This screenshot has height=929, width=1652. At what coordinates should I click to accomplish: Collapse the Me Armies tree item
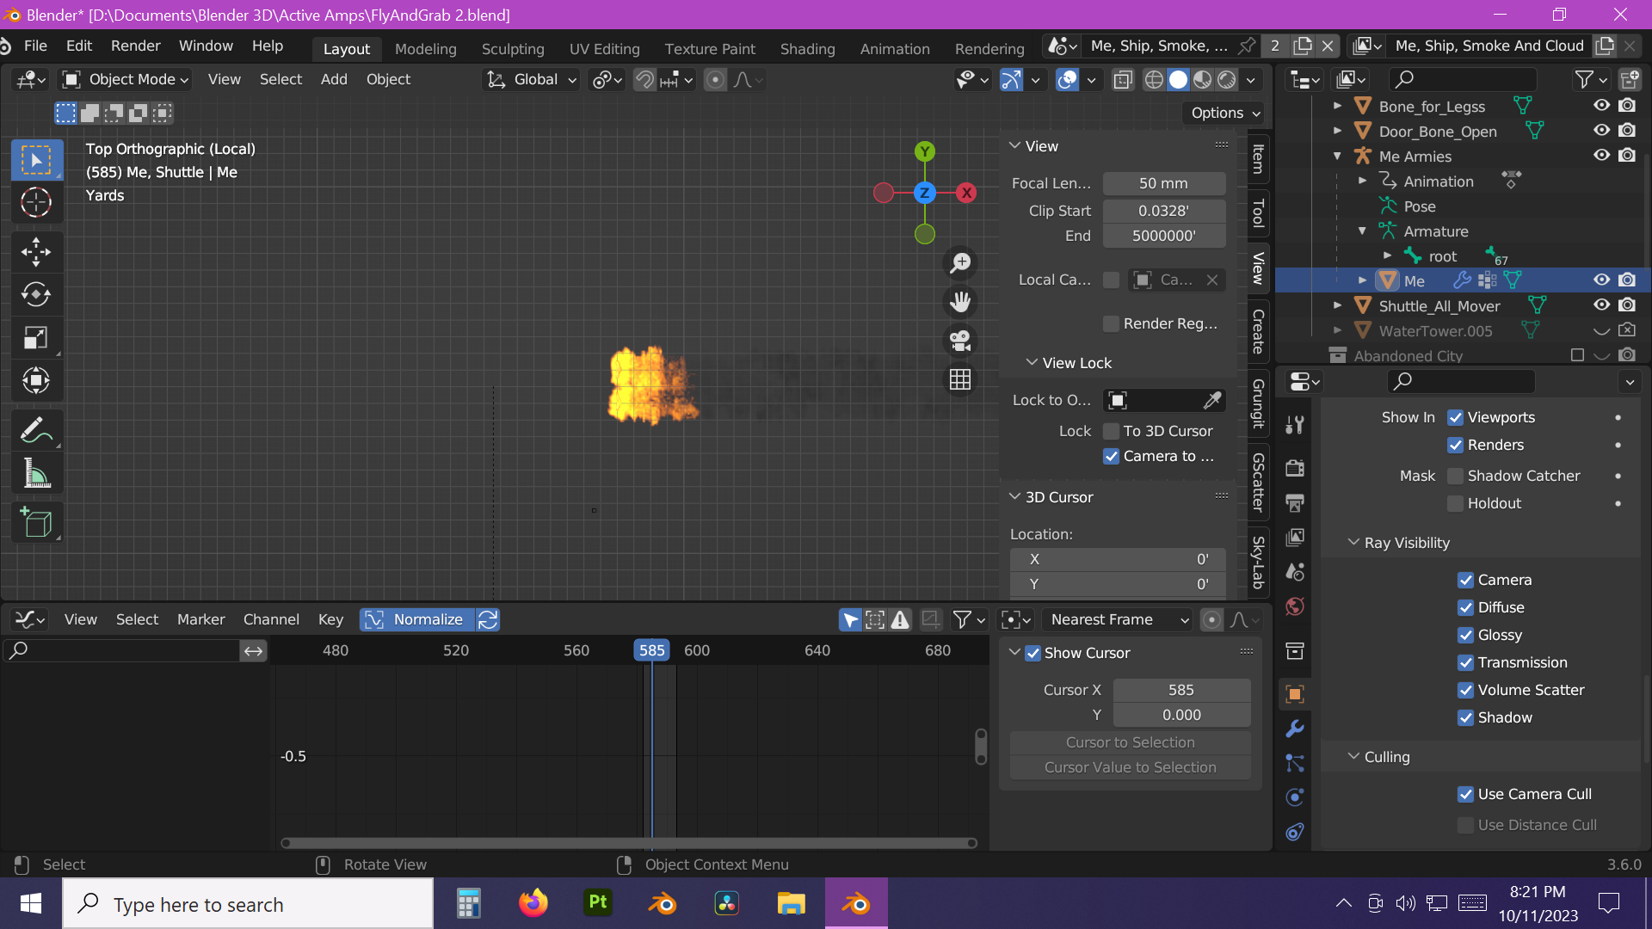pos(1337,157)
